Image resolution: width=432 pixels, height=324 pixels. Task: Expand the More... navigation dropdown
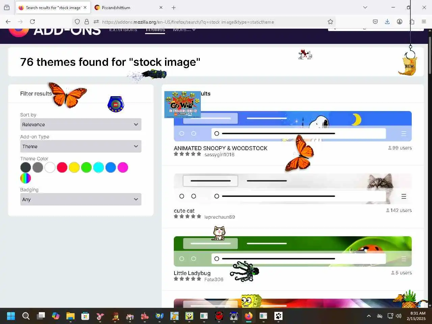click(x=184, y=30)
